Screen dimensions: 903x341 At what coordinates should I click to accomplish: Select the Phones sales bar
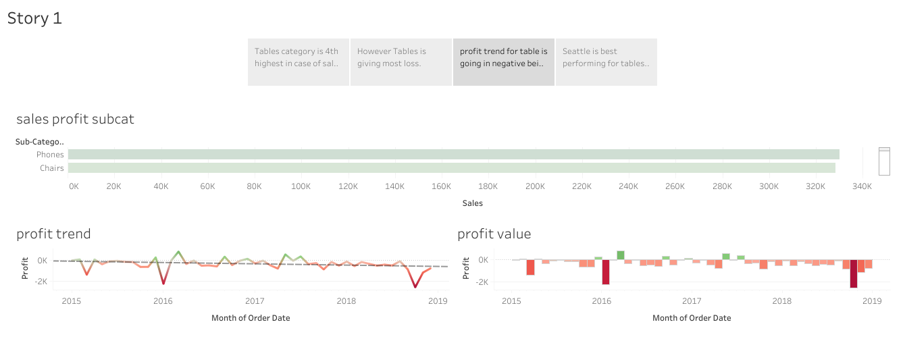tap(453, 155)
